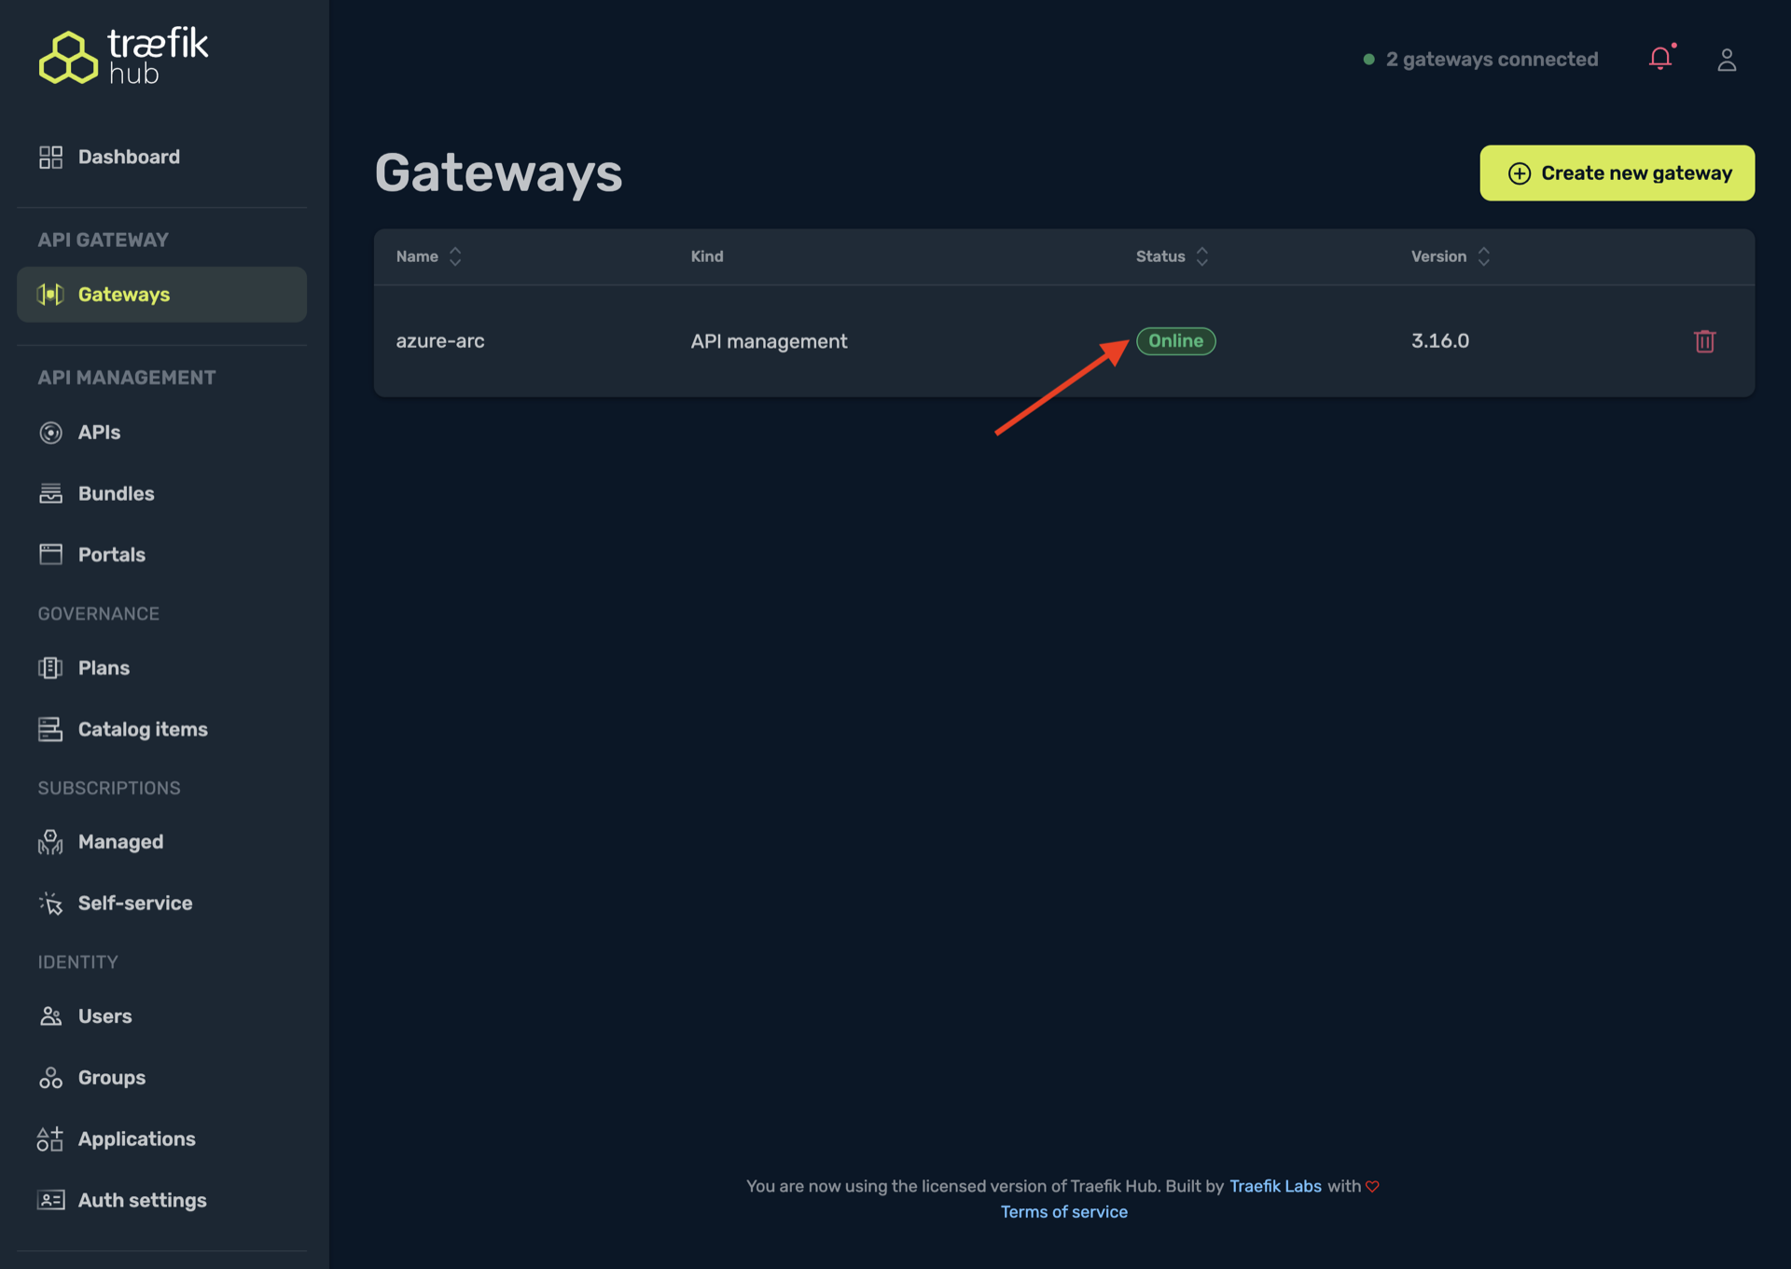
Task: Click the Create new gateway button
Action: coord(1617,173)
